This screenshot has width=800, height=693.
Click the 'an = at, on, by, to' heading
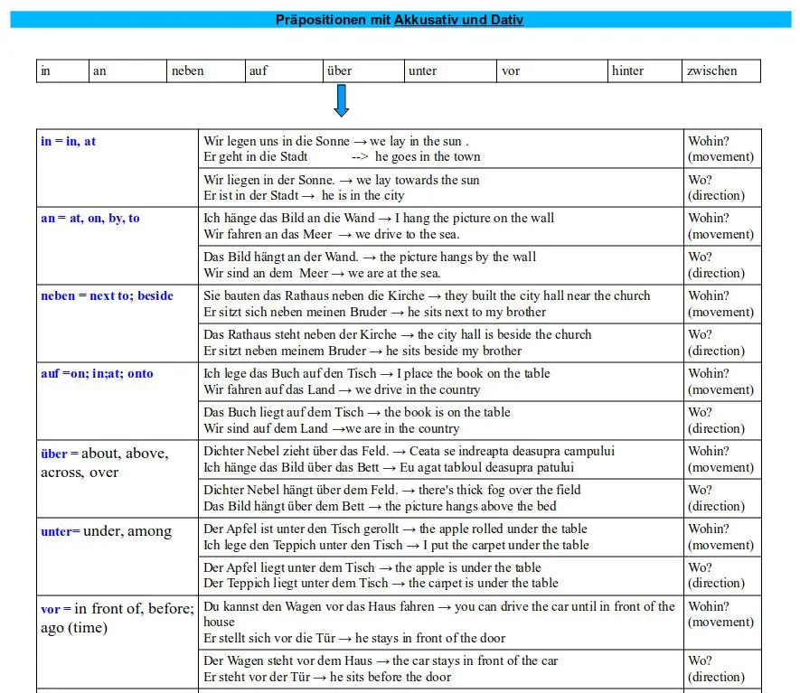pos(90,219)
